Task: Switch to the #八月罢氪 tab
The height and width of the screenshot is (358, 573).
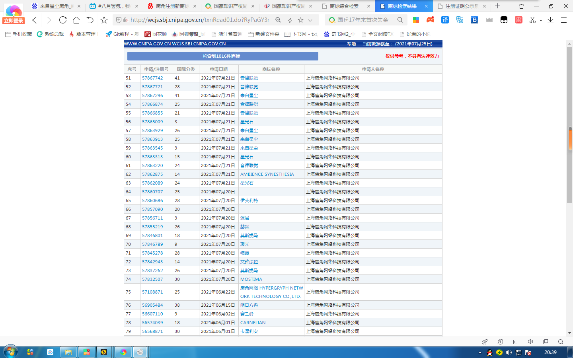Action: (114, 6)
